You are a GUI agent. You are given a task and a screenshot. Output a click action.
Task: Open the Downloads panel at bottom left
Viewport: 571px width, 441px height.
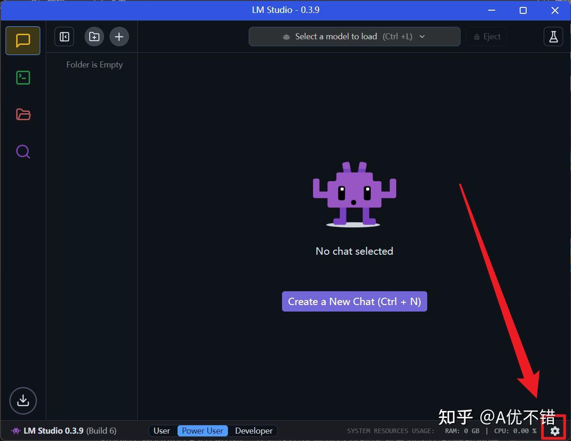(x=23, y=401)
